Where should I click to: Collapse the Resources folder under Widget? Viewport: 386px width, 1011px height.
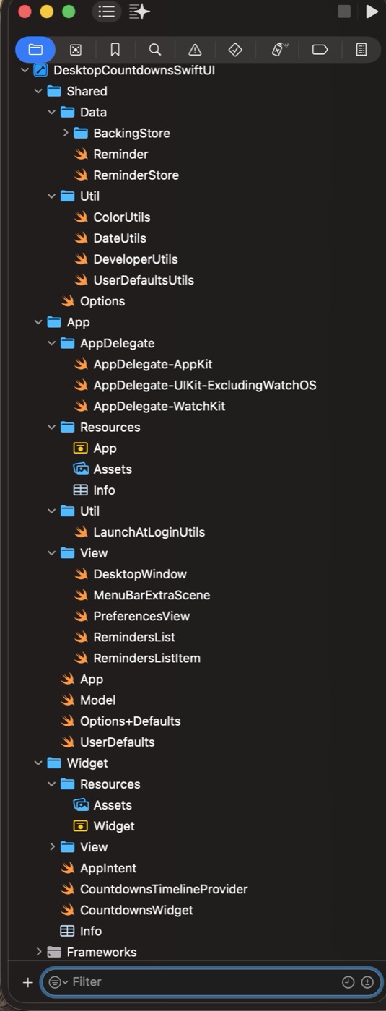coord(51,784)
